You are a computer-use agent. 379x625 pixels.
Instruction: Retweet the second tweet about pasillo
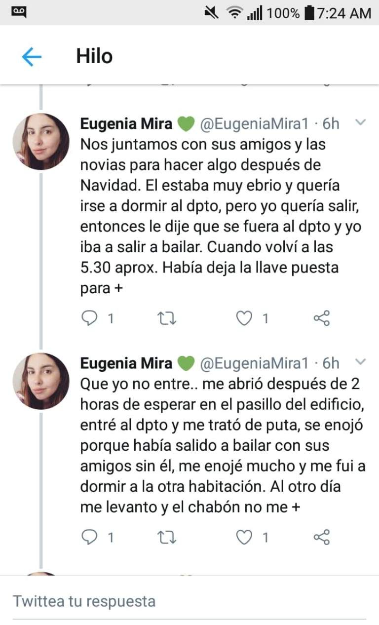167,537
